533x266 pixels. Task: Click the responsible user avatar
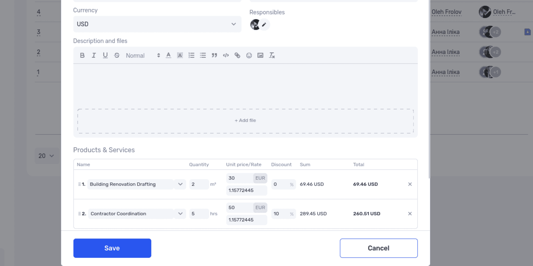255,25
